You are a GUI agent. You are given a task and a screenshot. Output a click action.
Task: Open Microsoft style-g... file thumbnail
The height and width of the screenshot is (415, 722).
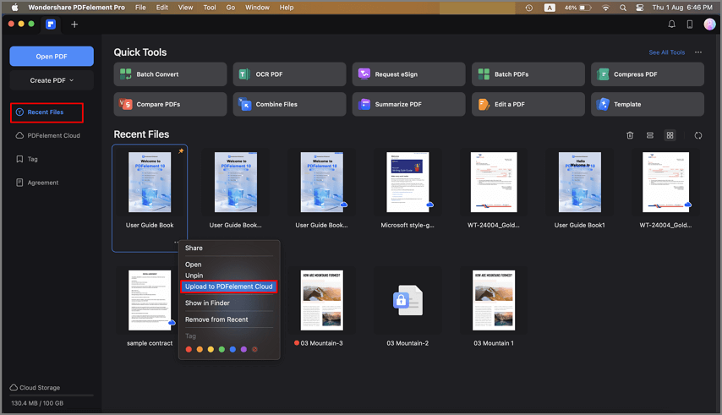(407, 183)
